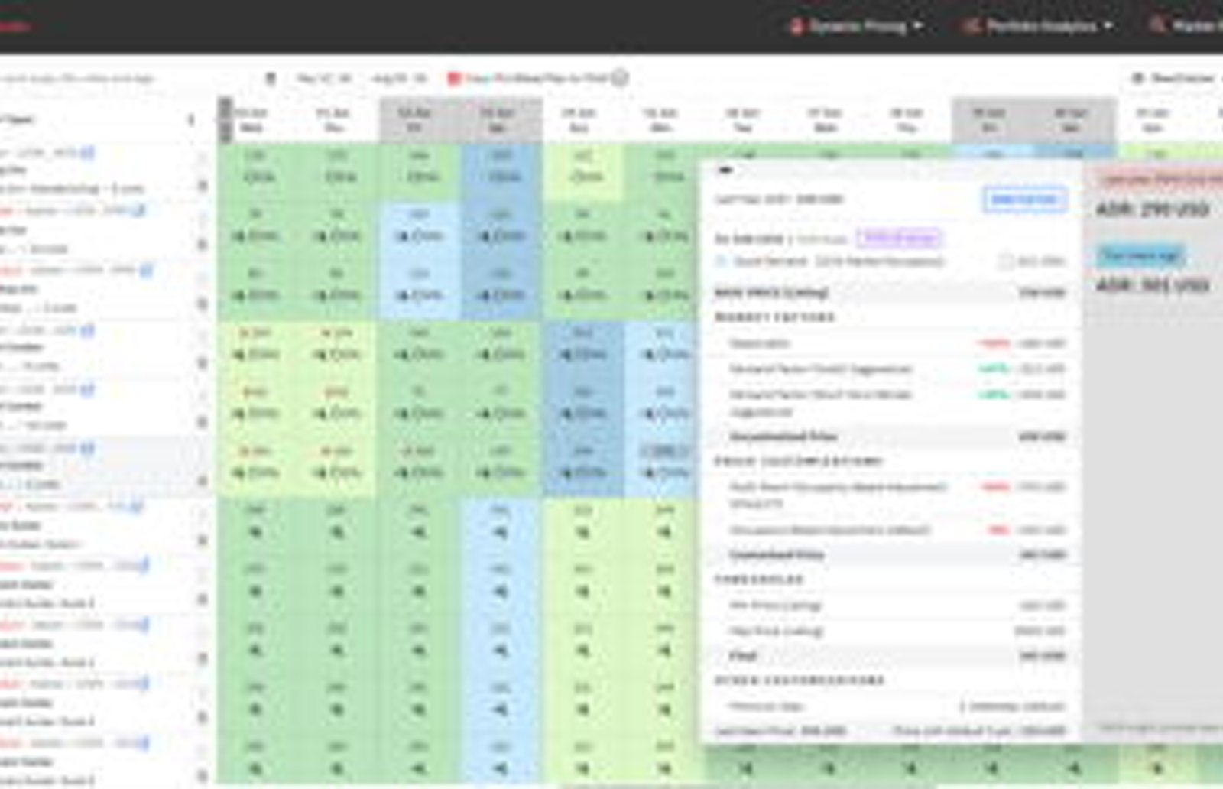Click the grip handle before date columns
The image size is (1223, 789).
pyautogui.click(x=225, y=120)
